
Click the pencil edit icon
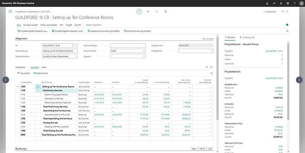pyautogui.click(x=139, y=12)
